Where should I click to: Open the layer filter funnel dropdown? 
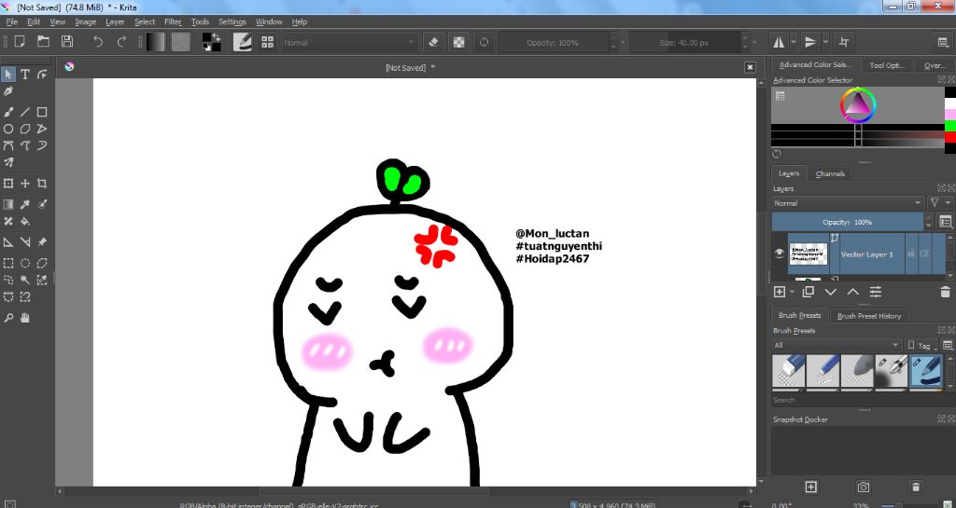point(938,203)
